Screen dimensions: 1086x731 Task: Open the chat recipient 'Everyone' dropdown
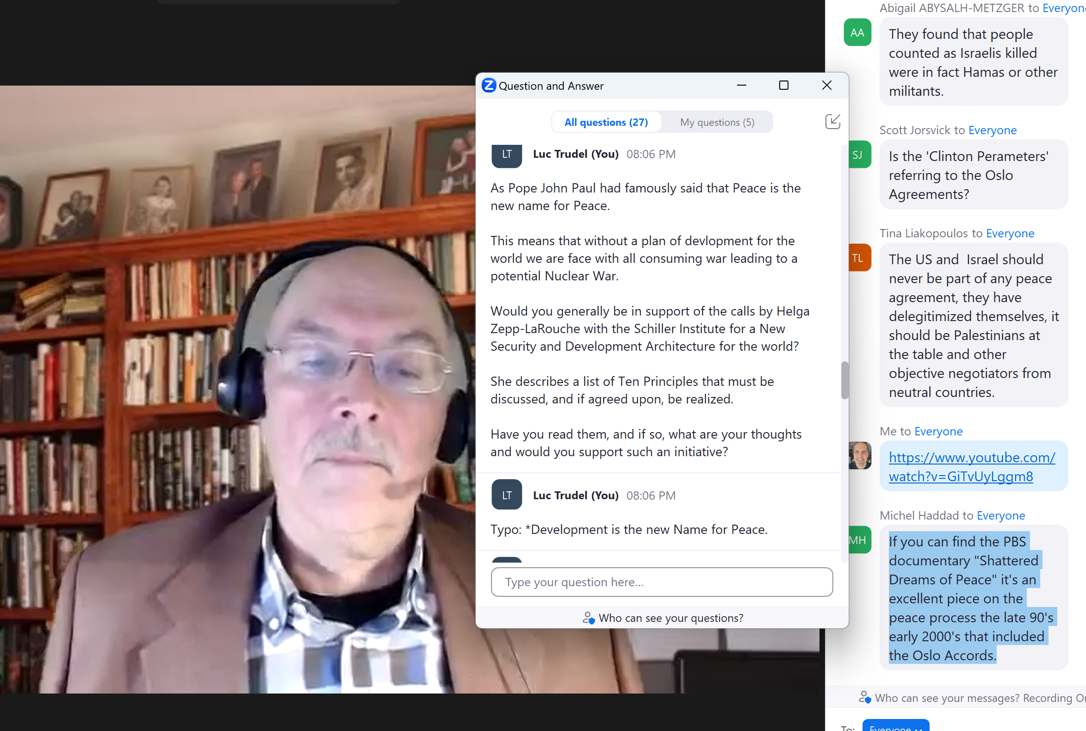895,725
